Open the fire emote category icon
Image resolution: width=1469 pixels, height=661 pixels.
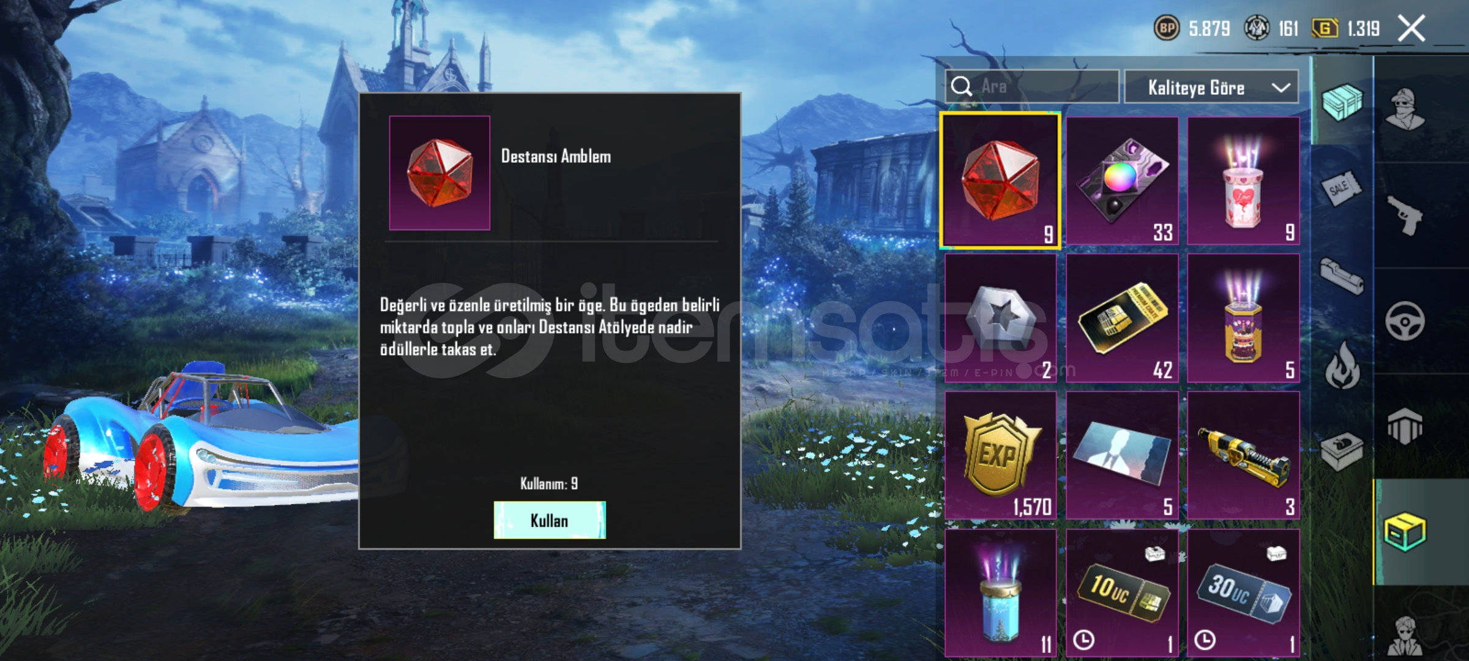(x=1342, y=366)
